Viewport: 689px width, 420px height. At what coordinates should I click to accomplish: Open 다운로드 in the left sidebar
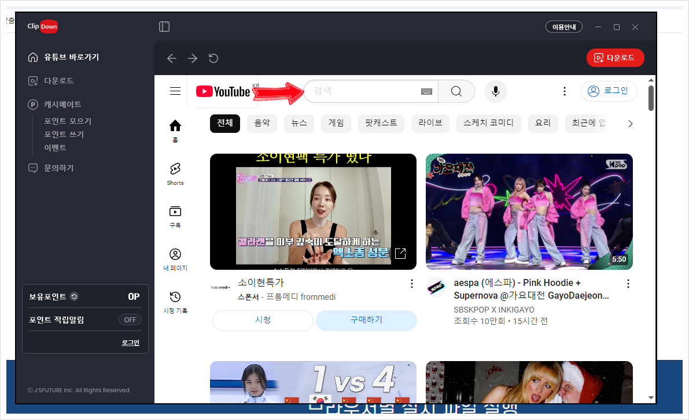click(51, 81)
